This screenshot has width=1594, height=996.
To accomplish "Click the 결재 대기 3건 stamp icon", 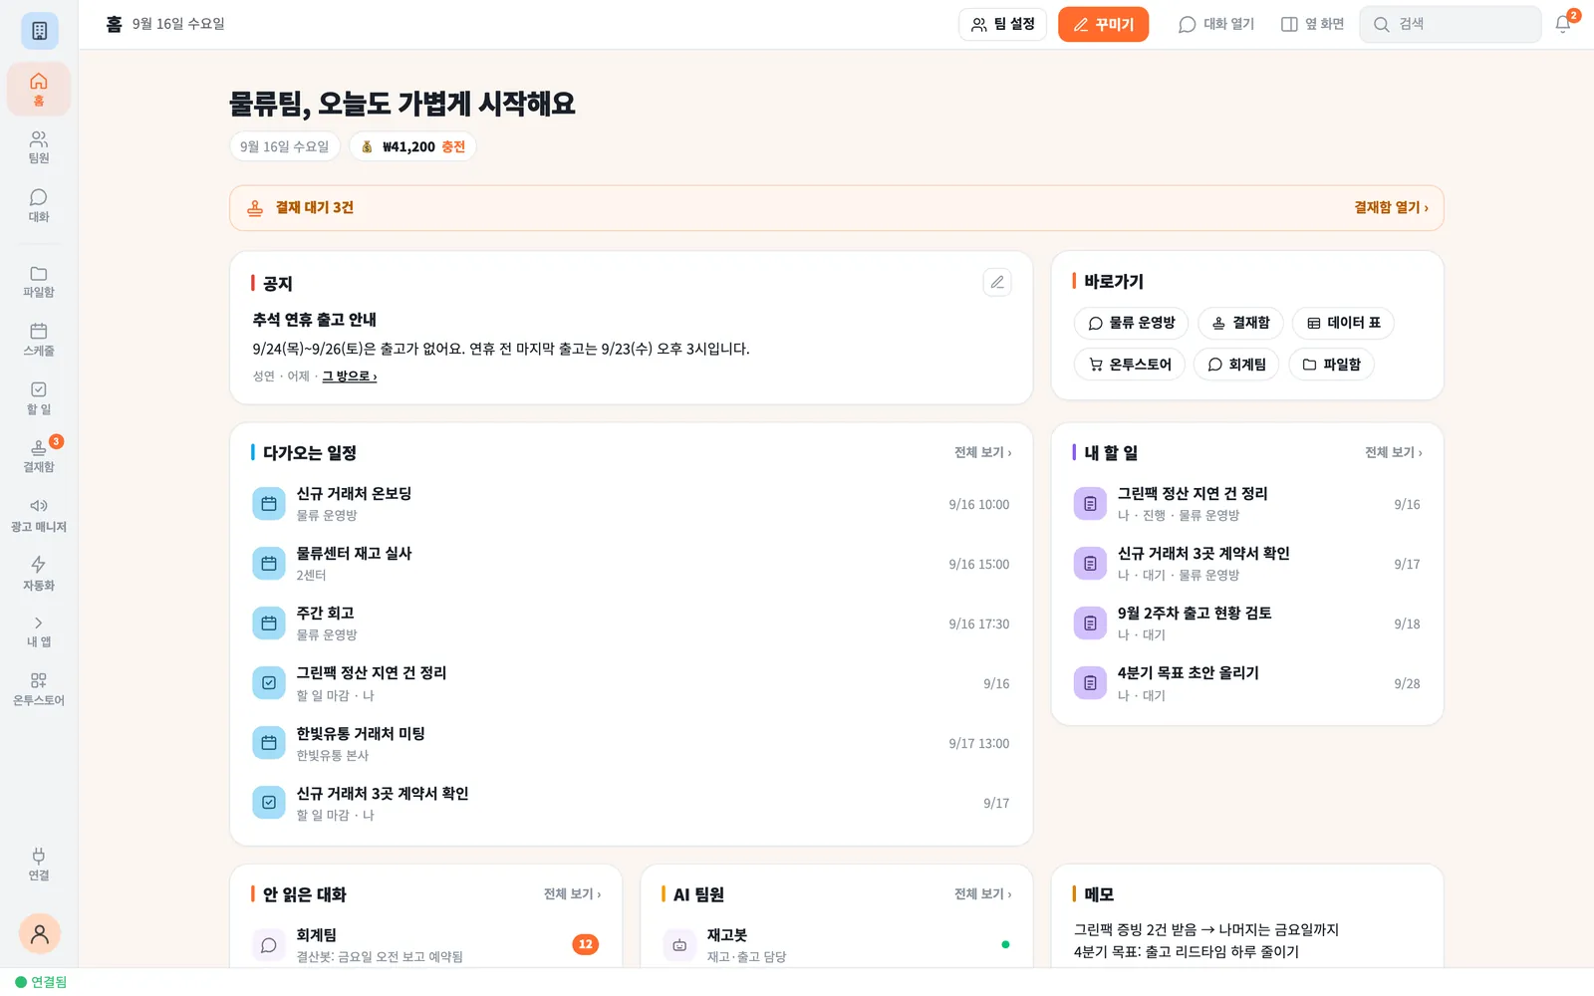I will 255,207.
